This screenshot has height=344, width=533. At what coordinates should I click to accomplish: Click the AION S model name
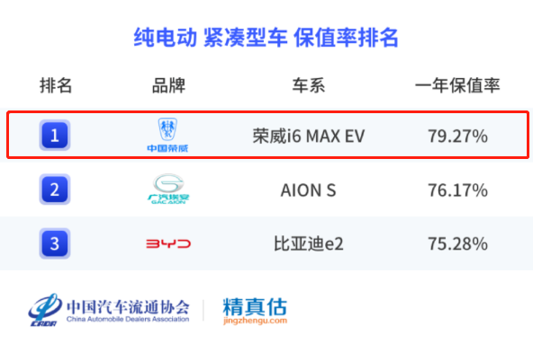[x=308, y=190]
